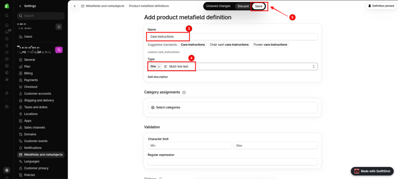Choose suggested standard 'Care instructions'

click(x=193, y=45)
